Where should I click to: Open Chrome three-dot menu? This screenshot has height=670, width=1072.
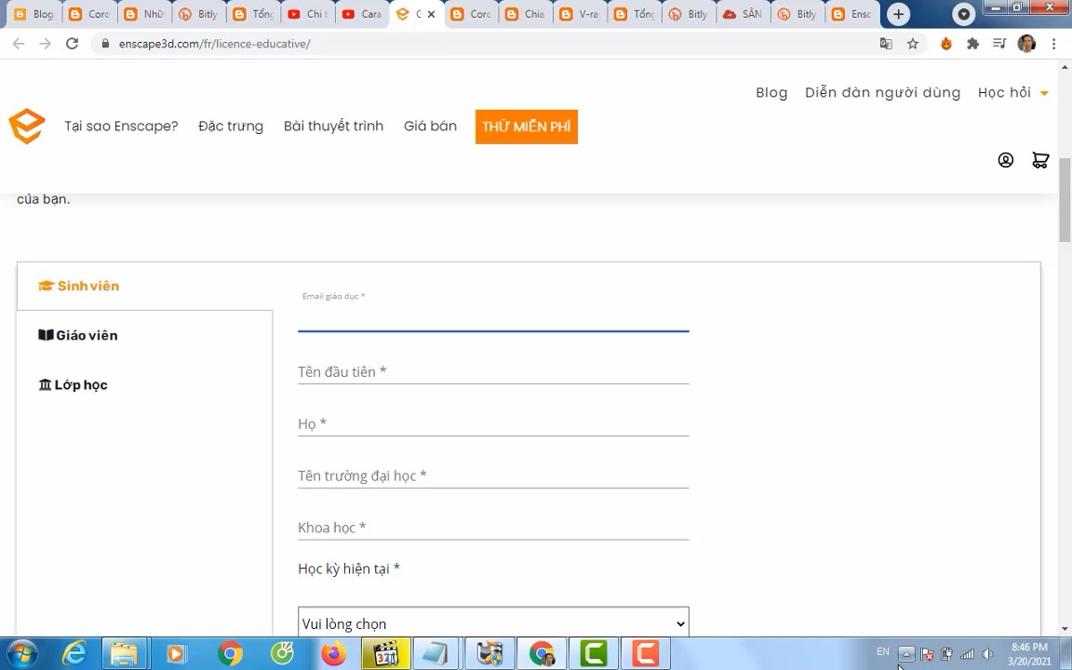(1053, 44)
